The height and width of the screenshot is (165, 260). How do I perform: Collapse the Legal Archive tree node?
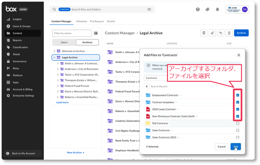[x=55, y=57]
